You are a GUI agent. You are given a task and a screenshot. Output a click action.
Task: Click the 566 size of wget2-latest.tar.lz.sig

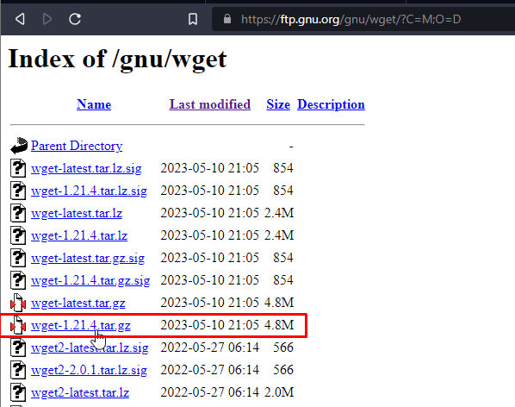[283, 348]
